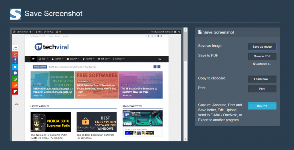This screenshot has height=150, width=294.
Task: Expand the SECURITY dropdown in navigation
Action: 73,59
